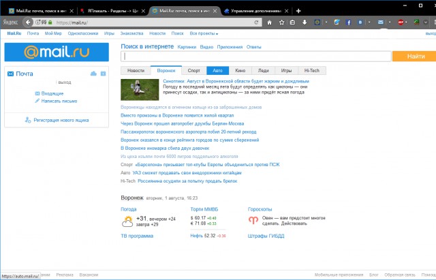Open Мой Мир in top navigation
Image resolution: width=436 pixels, height=280 pixels.
[53, 33]
